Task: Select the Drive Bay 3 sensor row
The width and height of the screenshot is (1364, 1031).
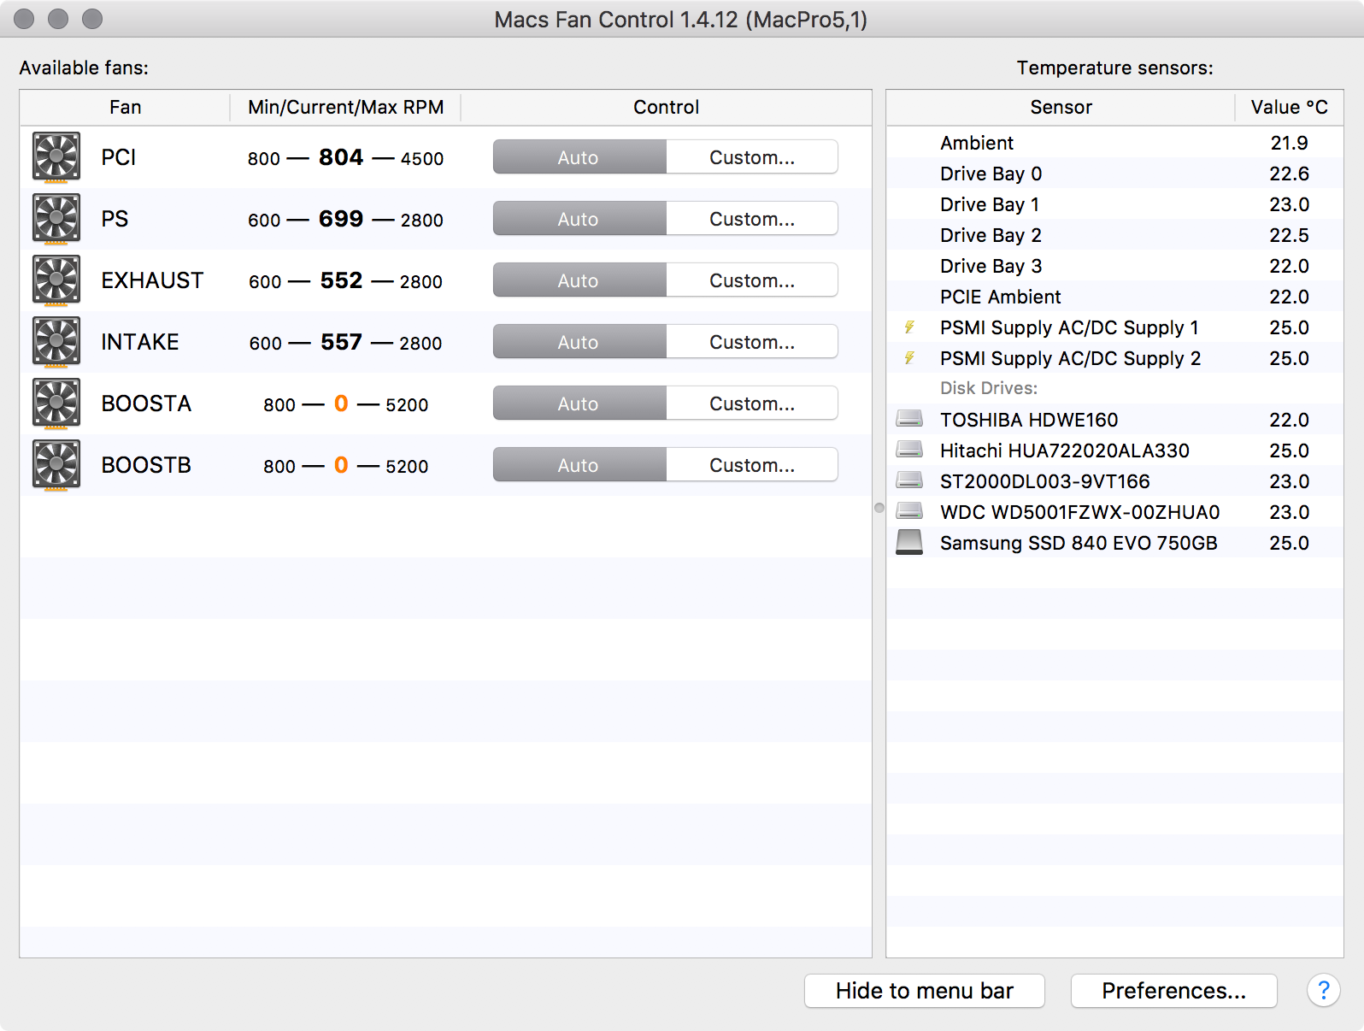Action: pyautogui.click(x=1115, y=266)
